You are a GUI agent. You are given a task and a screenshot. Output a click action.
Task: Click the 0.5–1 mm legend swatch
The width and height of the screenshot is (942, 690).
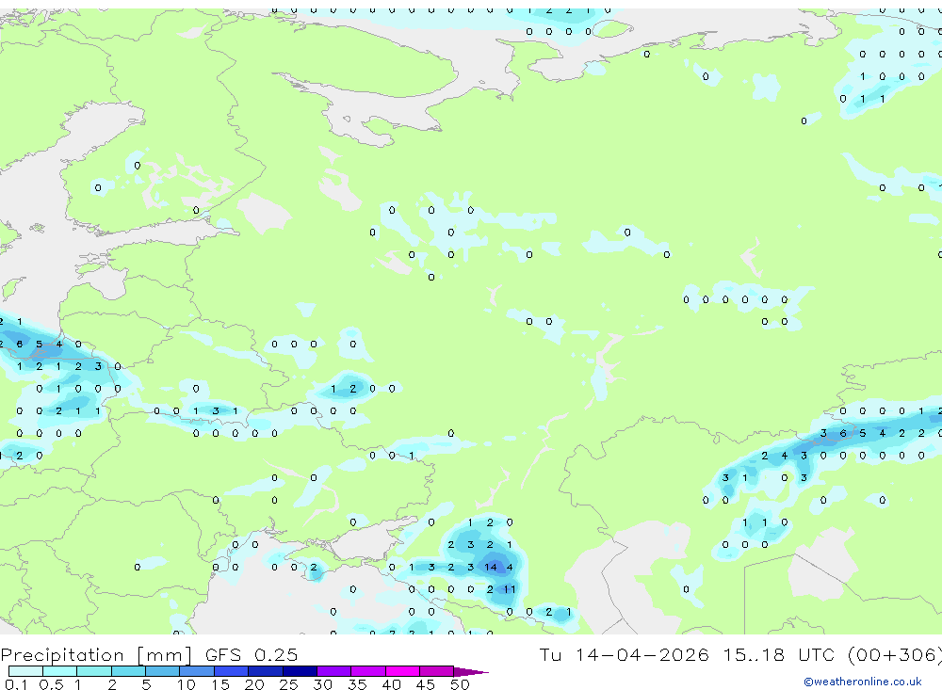[60, 671]
